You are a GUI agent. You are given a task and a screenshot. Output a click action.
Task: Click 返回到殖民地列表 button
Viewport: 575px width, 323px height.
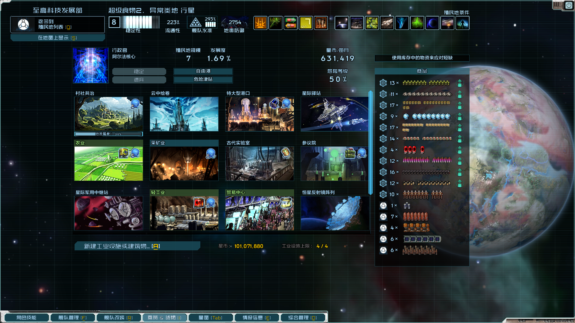[57, 24]
